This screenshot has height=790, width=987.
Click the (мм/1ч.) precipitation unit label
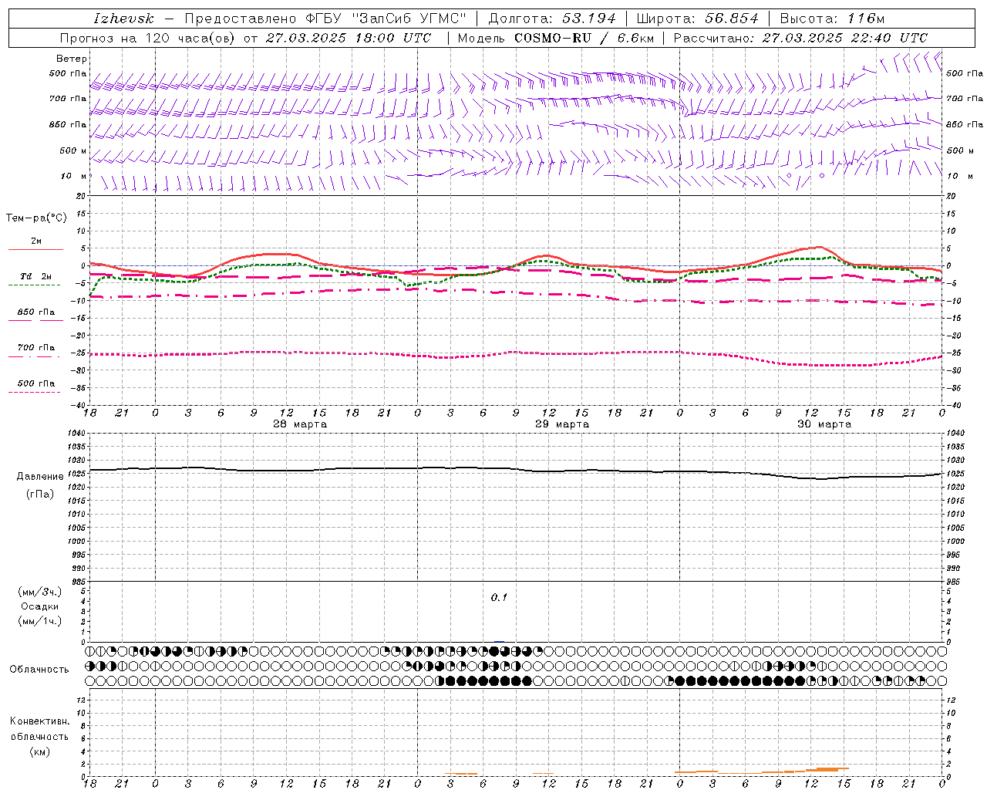40,621
